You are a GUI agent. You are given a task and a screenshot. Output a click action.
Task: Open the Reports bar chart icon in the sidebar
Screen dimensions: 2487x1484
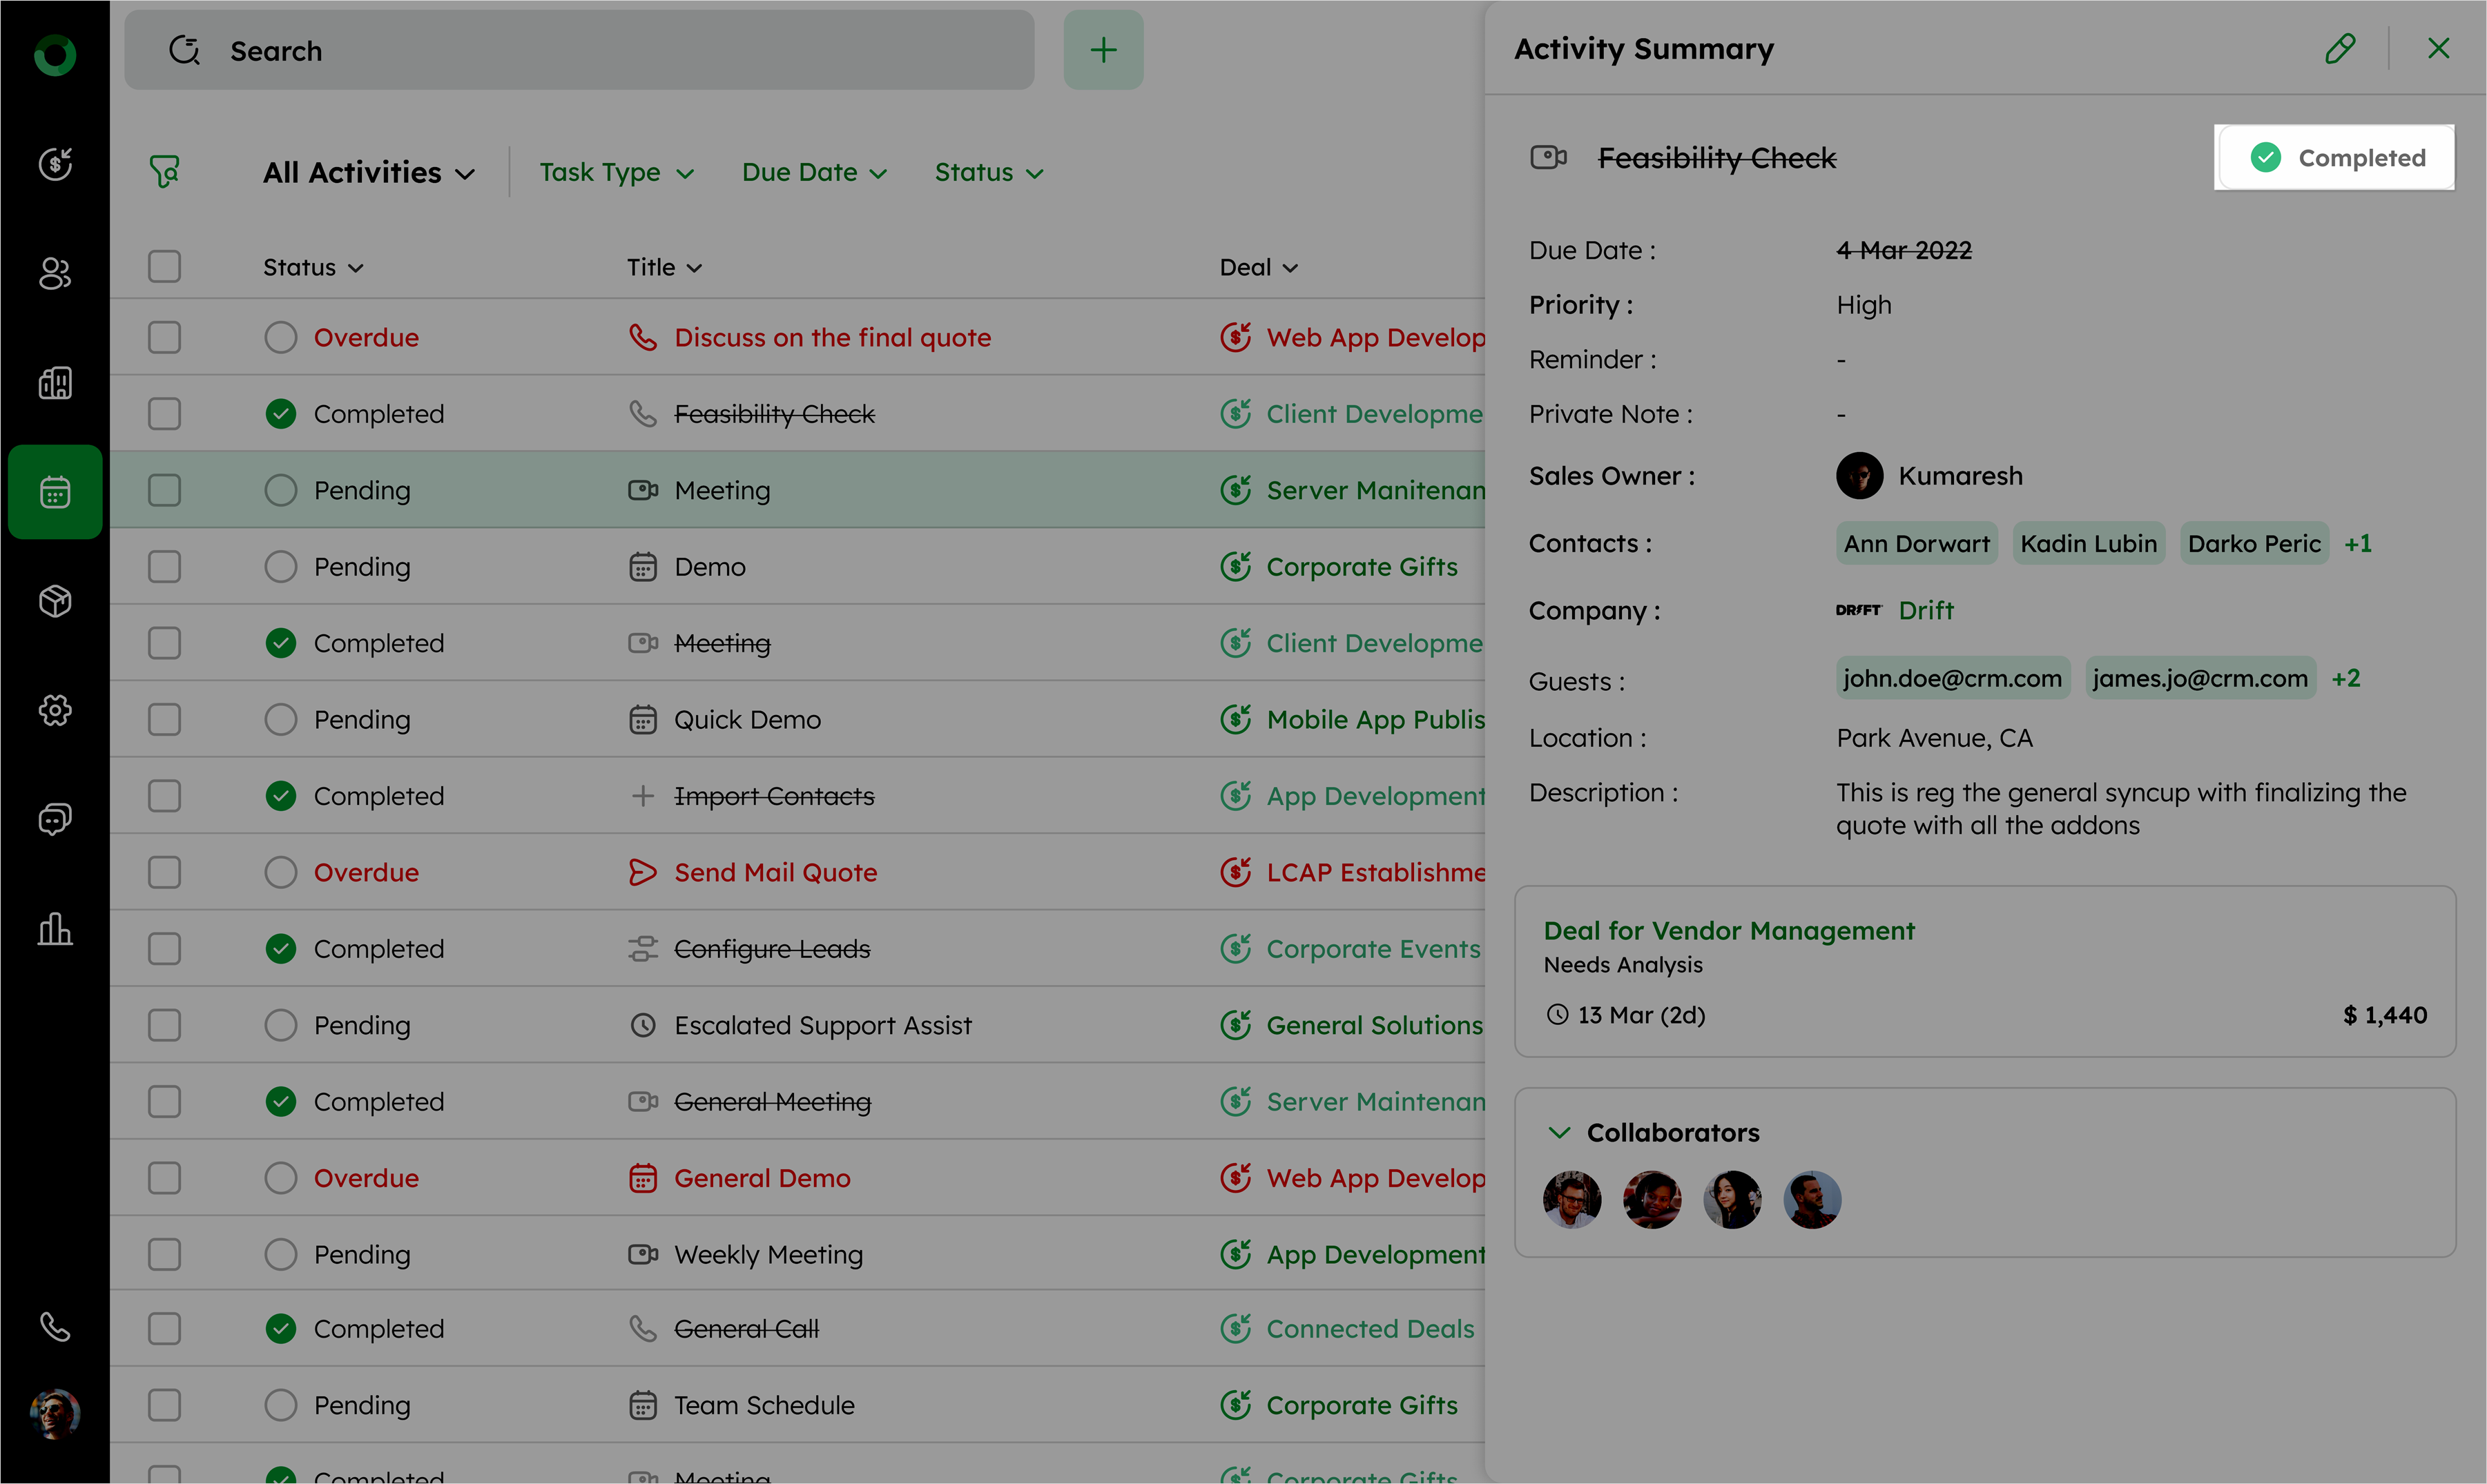pyautogui.click(x=55, y=929)
